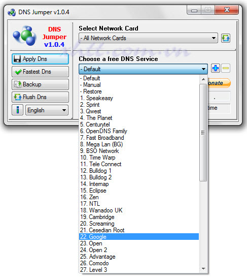
Task: Select 26. Comodo from the list
Action: coord(139,263)
